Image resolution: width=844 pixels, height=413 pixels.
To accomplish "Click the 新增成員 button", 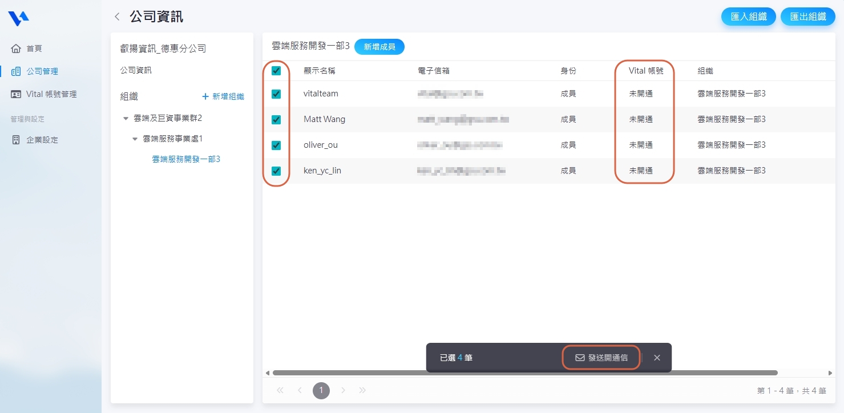I will [x=379, y=47].
